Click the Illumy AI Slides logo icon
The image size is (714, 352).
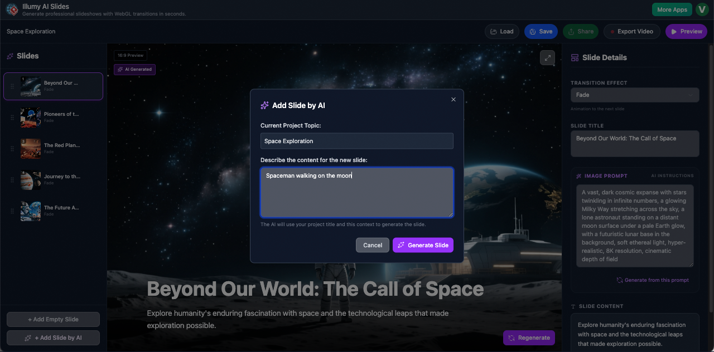coord(12,9)
